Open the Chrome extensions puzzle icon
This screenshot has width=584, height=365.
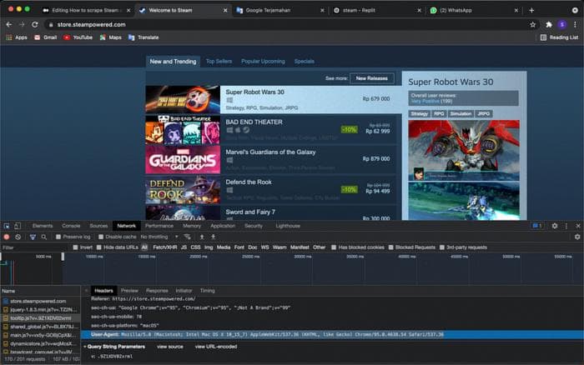coord(549,24)
